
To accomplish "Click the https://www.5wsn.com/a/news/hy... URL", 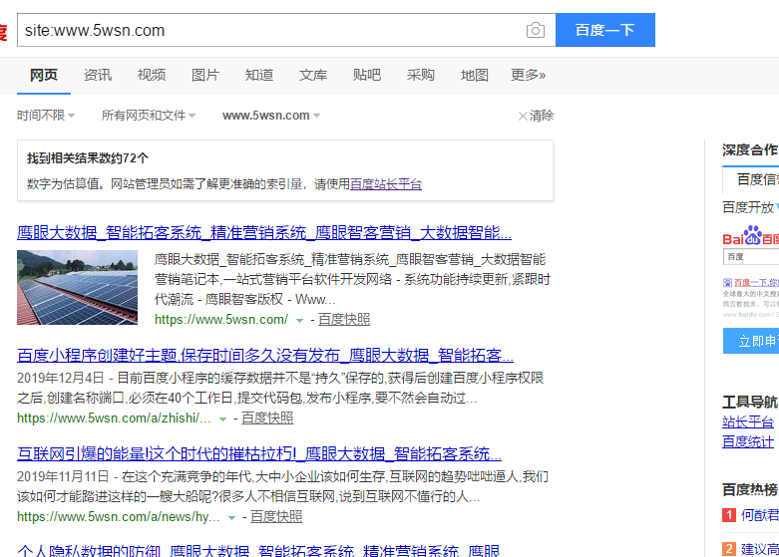I will click(x=119, y=517).
